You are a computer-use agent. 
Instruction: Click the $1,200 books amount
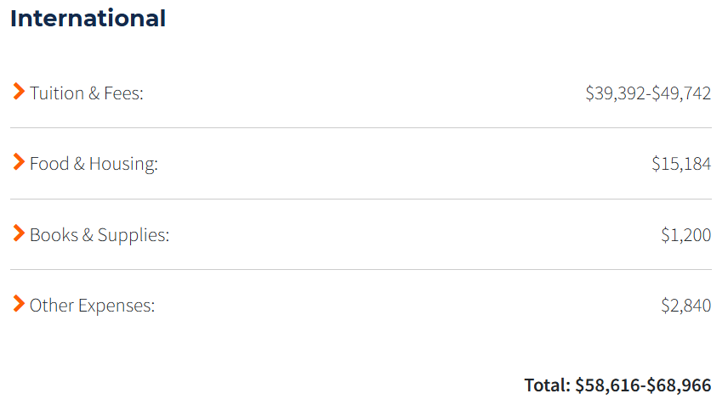[x=685, y=235]
